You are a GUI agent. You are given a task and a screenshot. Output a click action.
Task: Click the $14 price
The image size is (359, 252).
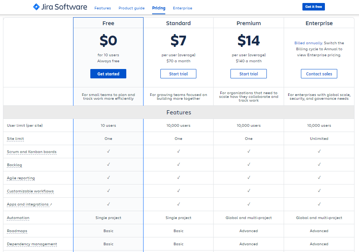(249, 40)
